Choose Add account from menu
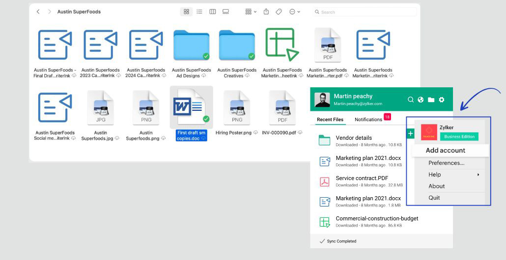This screenshot has width=506, height=260. tap(450, 150)
